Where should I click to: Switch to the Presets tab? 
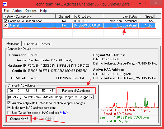click(x=45, y=44)
